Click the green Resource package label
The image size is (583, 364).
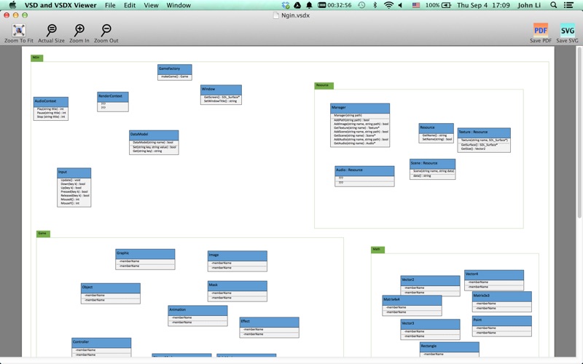[x=324, y=86]
